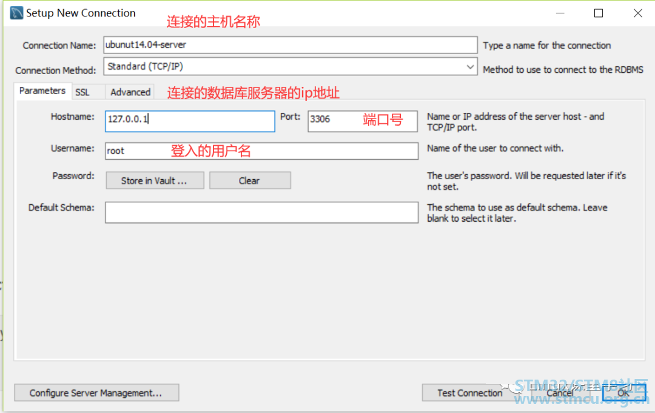The width and height of the screenshot is (655, 413).
Task: Edit the Username field
Action: coord(261,151)
